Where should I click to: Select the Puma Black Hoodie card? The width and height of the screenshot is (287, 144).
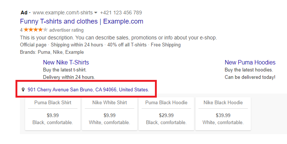tap(166, 114)
